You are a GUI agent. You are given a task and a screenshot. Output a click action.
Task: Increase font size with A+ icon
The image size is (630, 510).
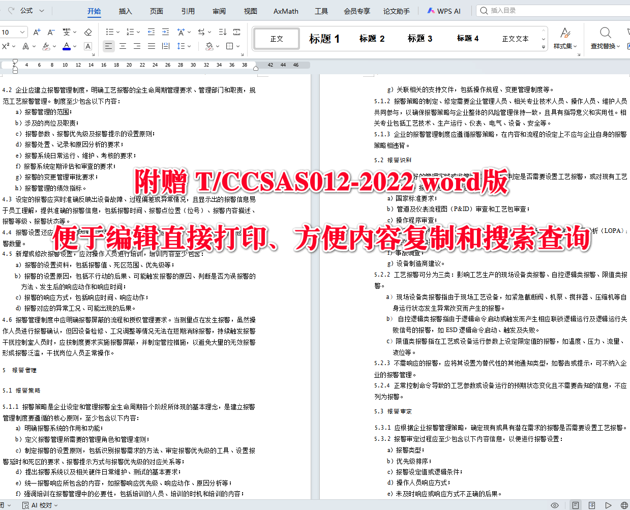[37, 32]
